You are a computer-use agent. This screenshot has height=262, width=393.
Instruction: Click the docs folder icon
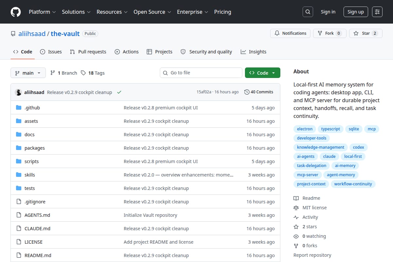(19, 135)
